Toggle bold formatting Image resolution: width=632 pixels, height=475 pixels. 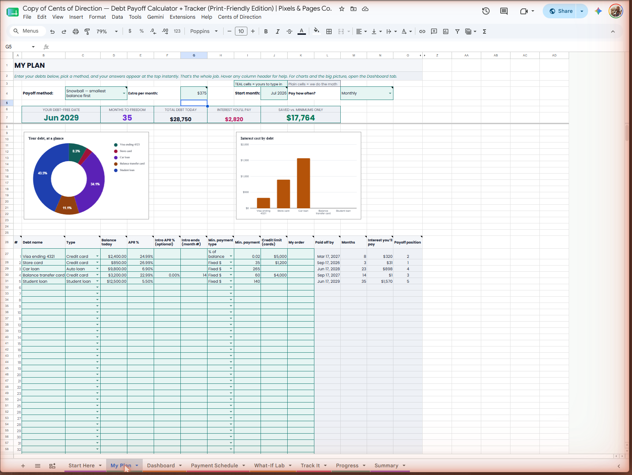pos(266,31)
